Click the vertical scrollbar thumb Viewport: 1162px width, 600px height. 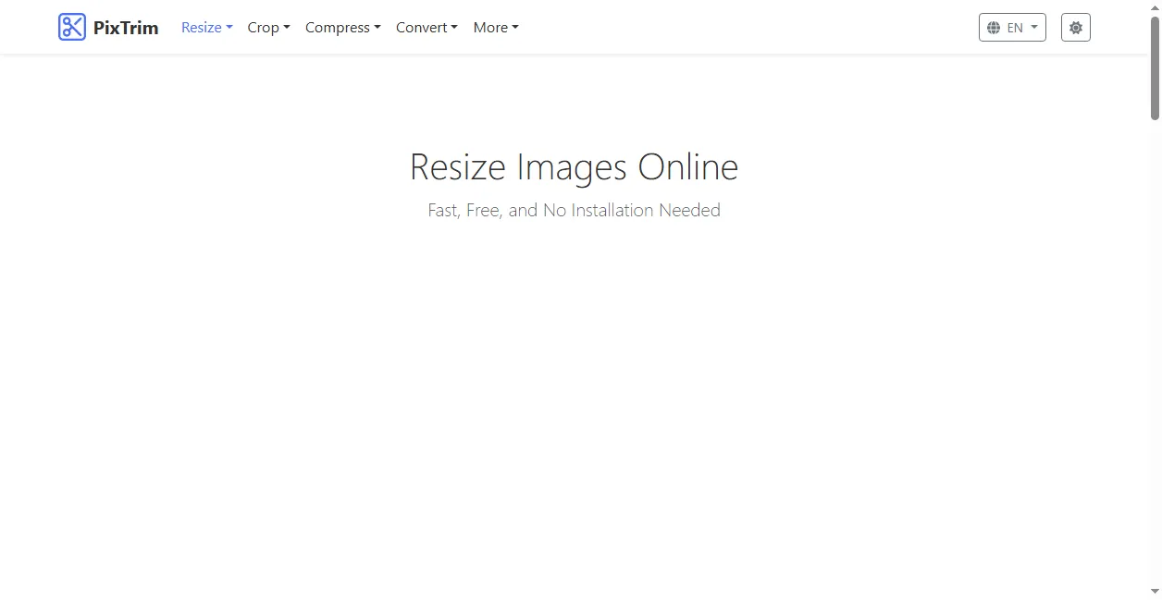(x=1155, y=69)
